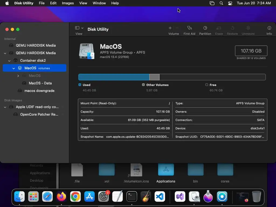Select Container disk2 in sidebar
Screen dimensions: 276x207
coord(34,61)
